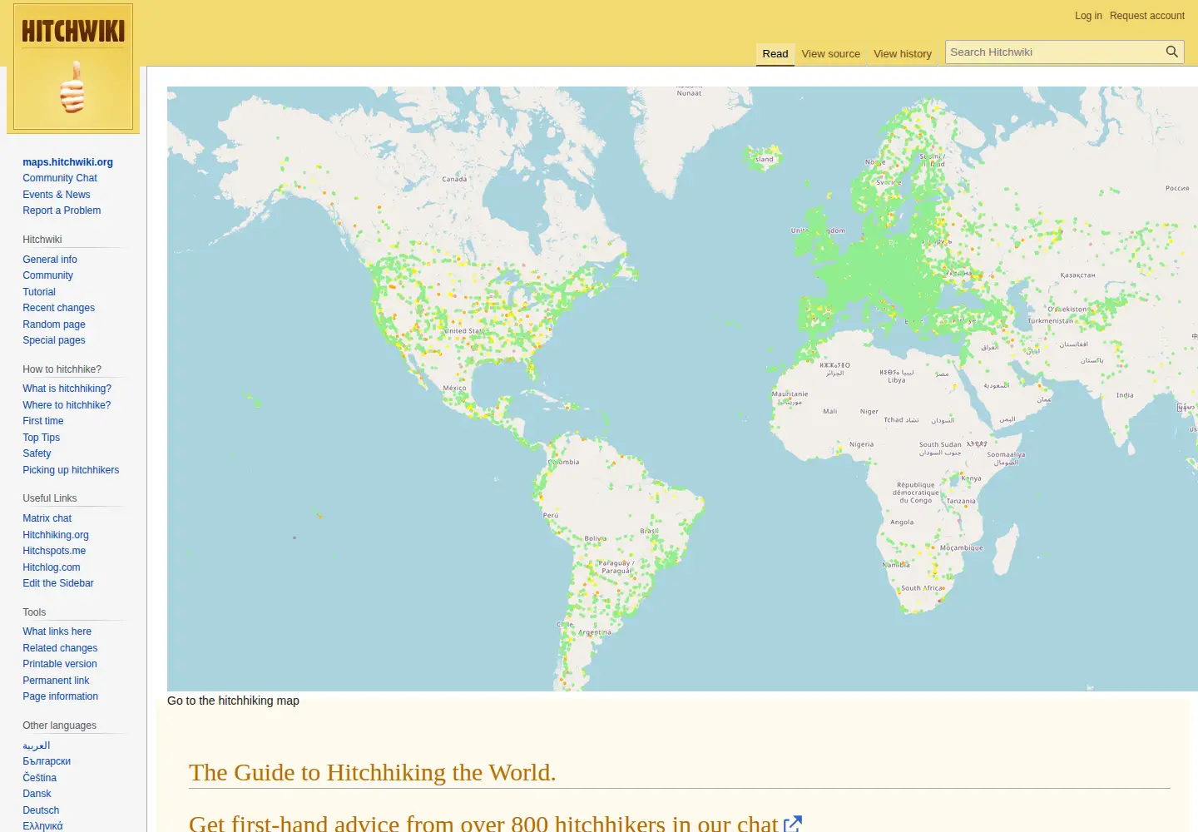Image resolution: width=1198 pixels, height=832 pixels.
Task: Open Top Tips link
Action: coord(42,438)
